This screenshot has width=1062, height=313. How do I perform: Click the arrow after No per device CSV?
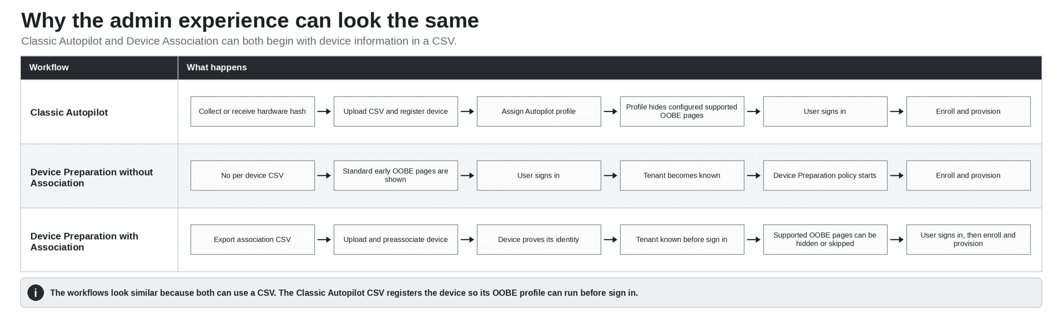[x=324, y=175]
